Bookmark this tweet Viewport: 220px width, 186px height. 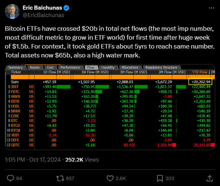click(x=160, y=179)
